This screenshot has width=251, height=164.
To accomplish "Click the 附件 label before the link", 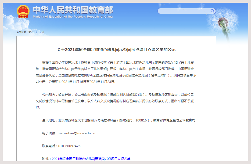I will [x=46, y=159].
